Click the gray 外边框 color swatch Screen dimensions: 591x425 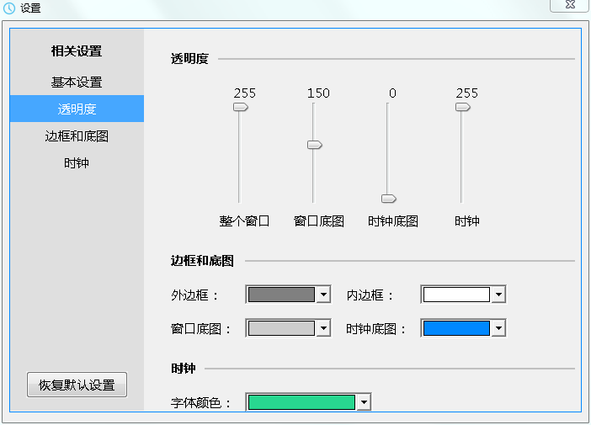point(281,295)
